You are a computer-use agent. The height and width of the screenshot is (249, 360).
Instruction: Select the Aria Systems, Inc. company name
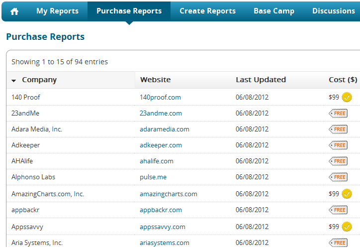coord(37,243)
